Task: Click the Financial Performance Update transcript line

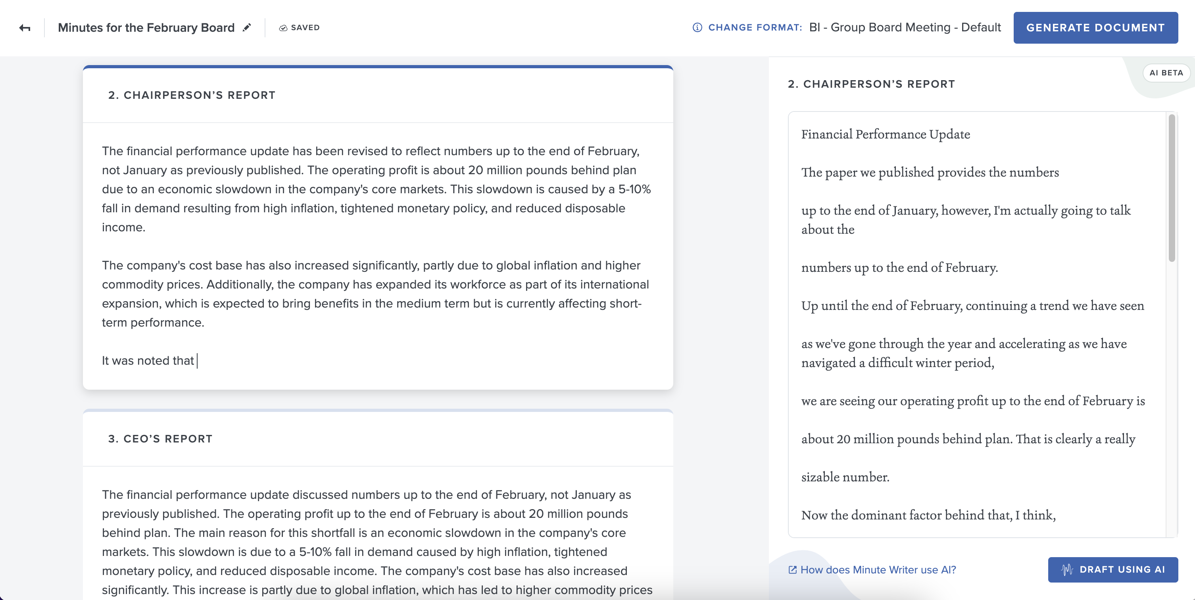Action: 885,134
